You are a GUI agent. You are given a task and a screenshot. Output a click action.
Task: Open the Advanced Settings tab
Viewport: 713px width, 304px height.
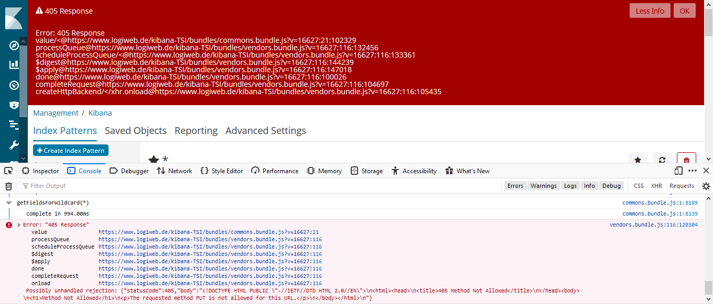click(x=266, y=131)
